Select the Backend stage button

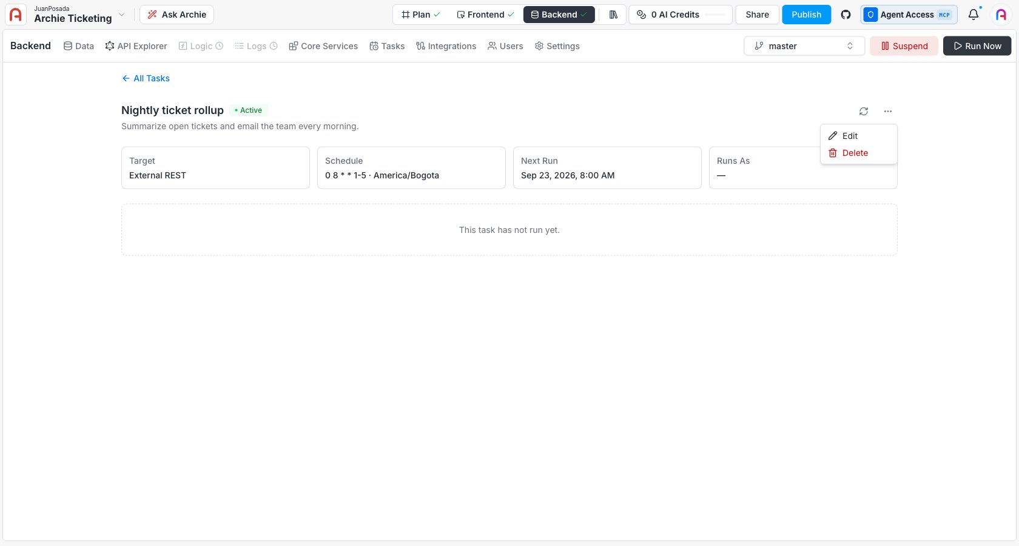[559, 15]
